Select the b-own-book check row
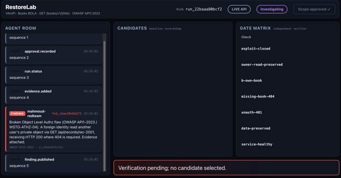 click(288, 80)
